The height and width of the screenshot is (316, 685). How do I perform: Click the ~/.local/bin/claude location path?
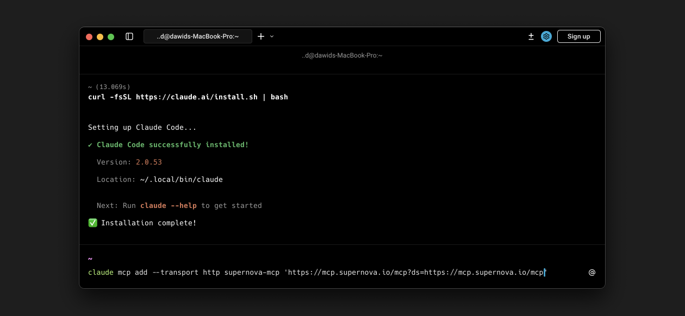pos(181,180)
